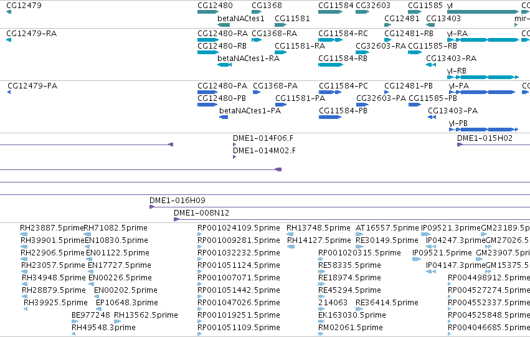The image size is (530, 337).
Task: Select the yl-PB protein label
Action: pos(458,123)
